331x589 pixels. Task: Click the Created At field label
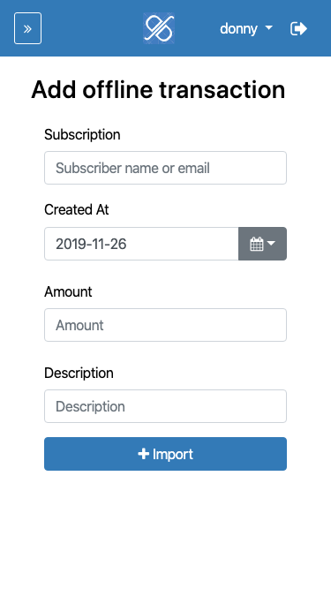point(77,209)
